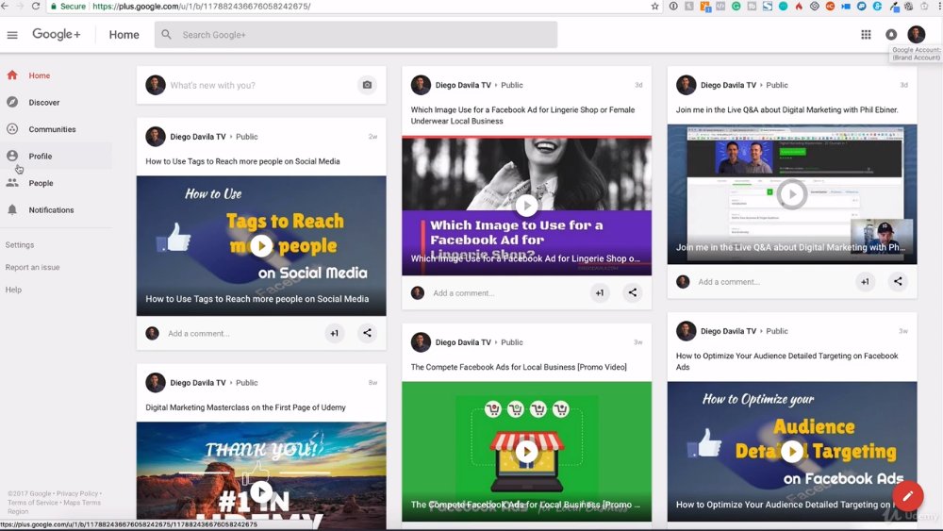Viewport: 943px width, 531px height.
Task: Click '2w' timestamp on Tags post
Action: coord(372,137)
